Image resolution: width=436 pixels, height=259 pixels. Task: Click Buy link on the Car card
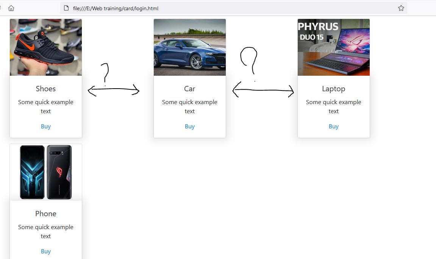190,126
